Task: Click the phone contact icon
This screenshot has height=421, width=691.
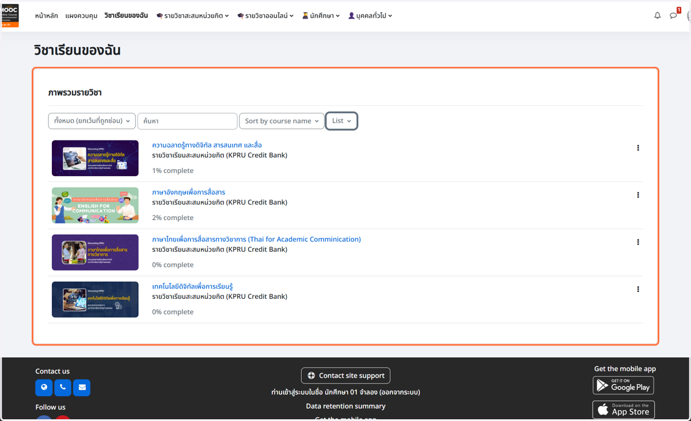Action: pyautogui.click(x=63, y=388)
